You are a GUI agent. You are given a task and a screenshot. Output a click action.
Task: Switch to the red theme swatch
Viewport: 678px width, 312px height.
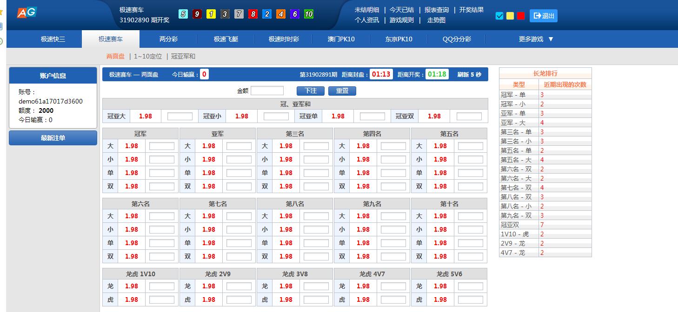coord(521,16)
